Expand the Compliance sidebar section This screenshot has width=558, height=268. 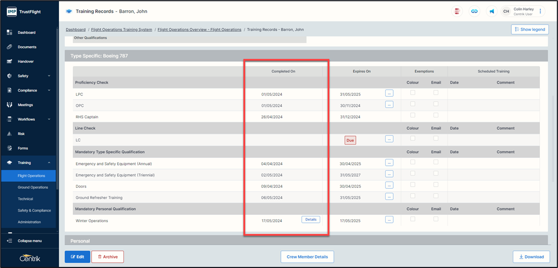[x=49, y=90]
